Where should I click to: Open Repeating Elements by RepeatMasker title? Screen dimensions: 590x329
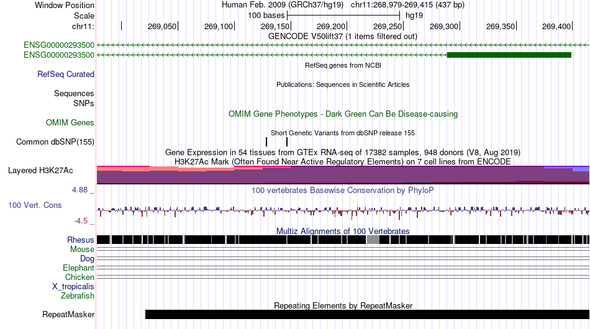[x=343, y=305]
